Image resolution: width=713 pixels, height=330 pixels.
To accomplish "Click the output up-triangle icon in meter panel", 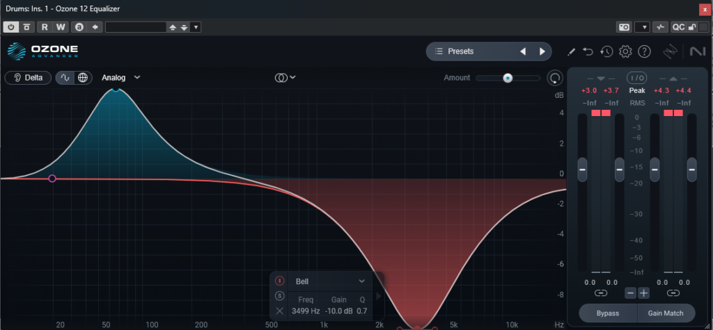I will coord(673,79).
